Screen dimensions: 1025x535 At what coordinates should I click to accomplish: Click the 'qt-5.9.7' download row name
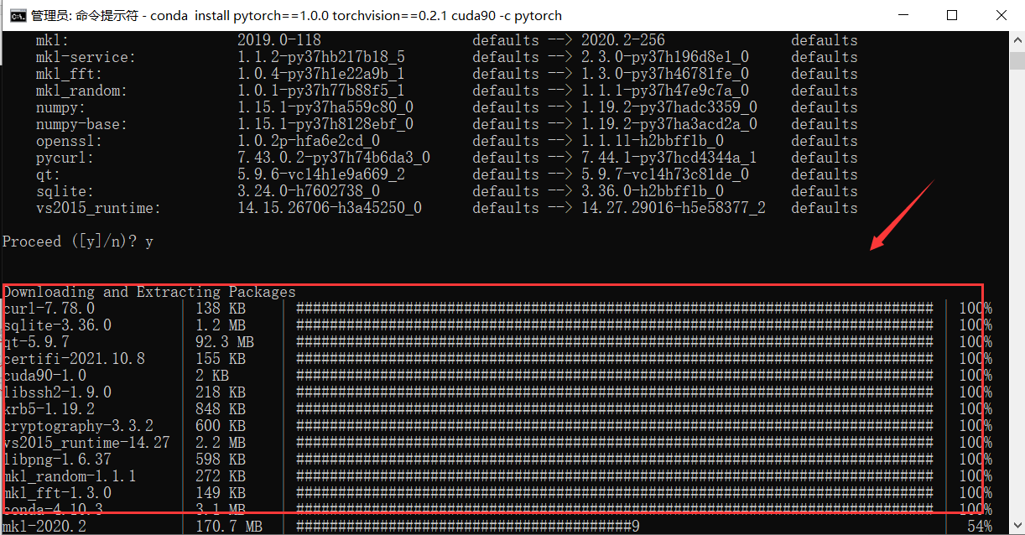click(x=36, y=342)
